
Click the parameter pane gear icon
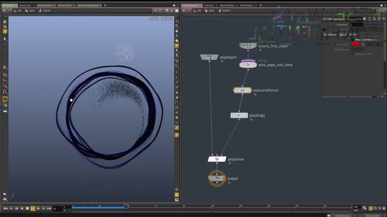click(x=365, y=19)
